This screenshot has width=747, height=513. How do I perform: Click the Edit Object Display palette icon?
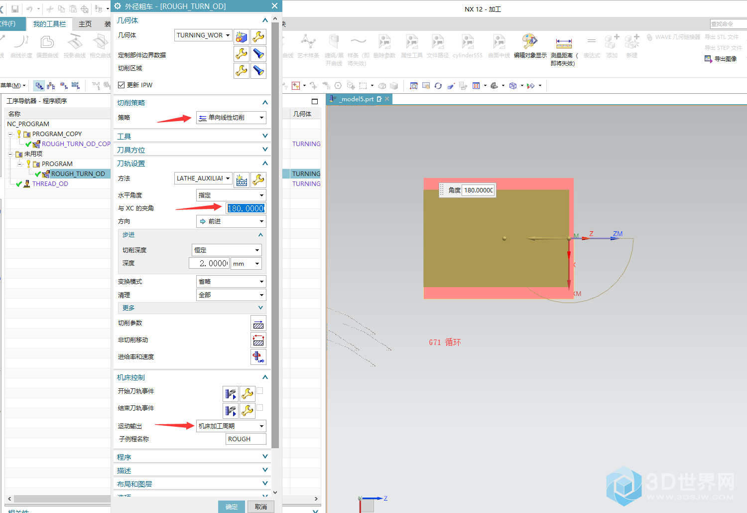coord(530,41)
